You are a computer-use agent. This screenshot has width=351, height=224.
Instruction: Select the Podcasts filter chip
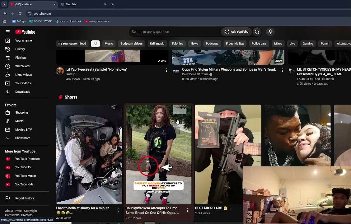(x=212, y=44)
